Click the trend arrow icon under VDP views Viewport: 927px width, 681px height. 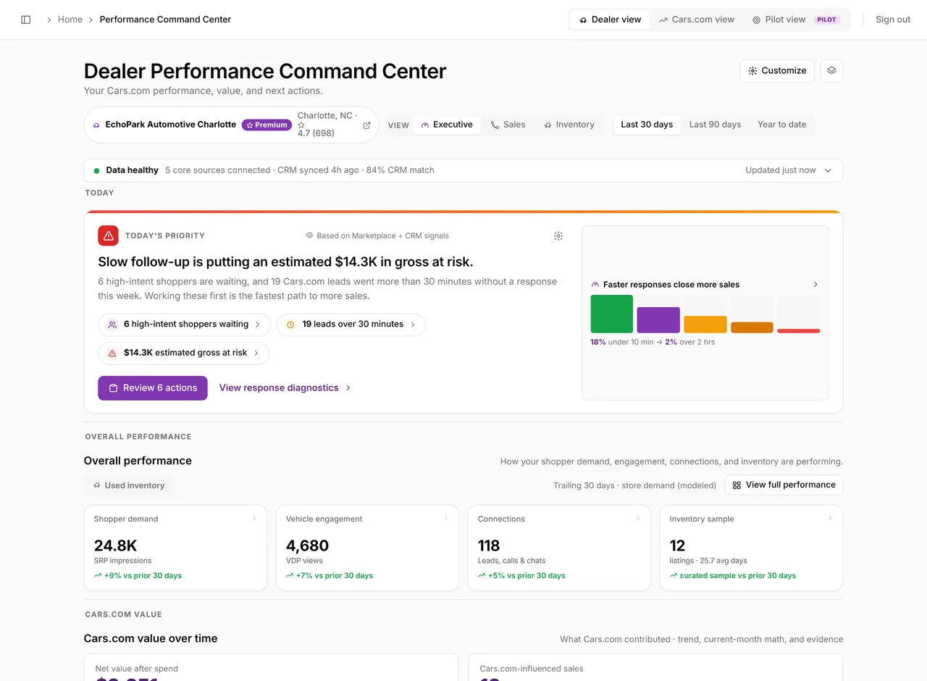[290, 576]
